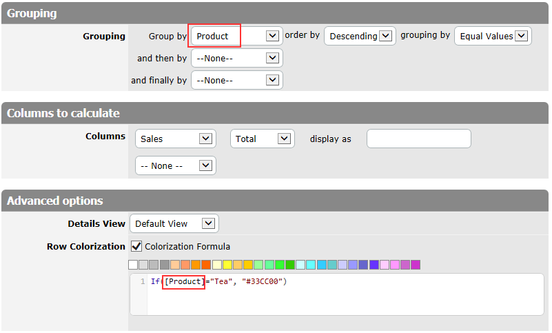Open the Details View dropdown
Image resolution: width=552 pixels, height=333 pixels.
[174, 224]
